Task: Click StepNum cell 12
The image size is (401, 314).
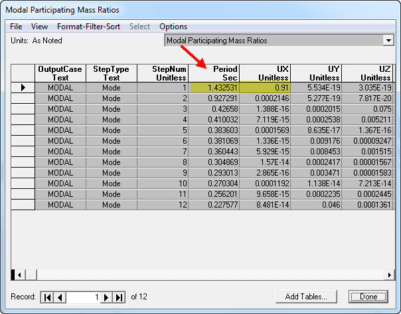Action: [x=163, y=205]
